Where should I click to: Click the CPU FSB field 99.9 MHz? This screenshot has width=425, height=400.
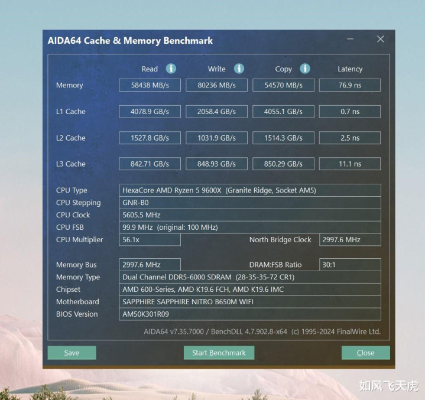[x=250, y=227]
